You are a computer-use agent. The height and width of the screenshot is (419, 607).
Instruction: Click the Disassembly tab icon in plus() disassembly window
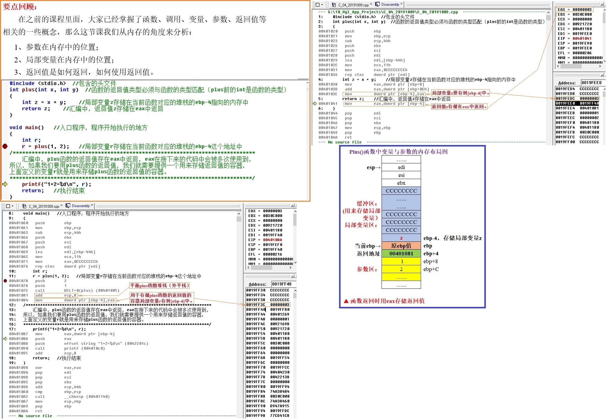click(x=377, y=4)
